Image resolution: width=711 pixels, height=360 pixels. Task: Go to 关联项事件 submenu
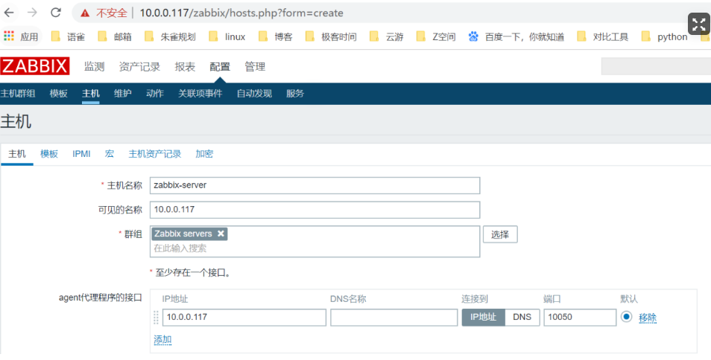(x=200, y=94)
